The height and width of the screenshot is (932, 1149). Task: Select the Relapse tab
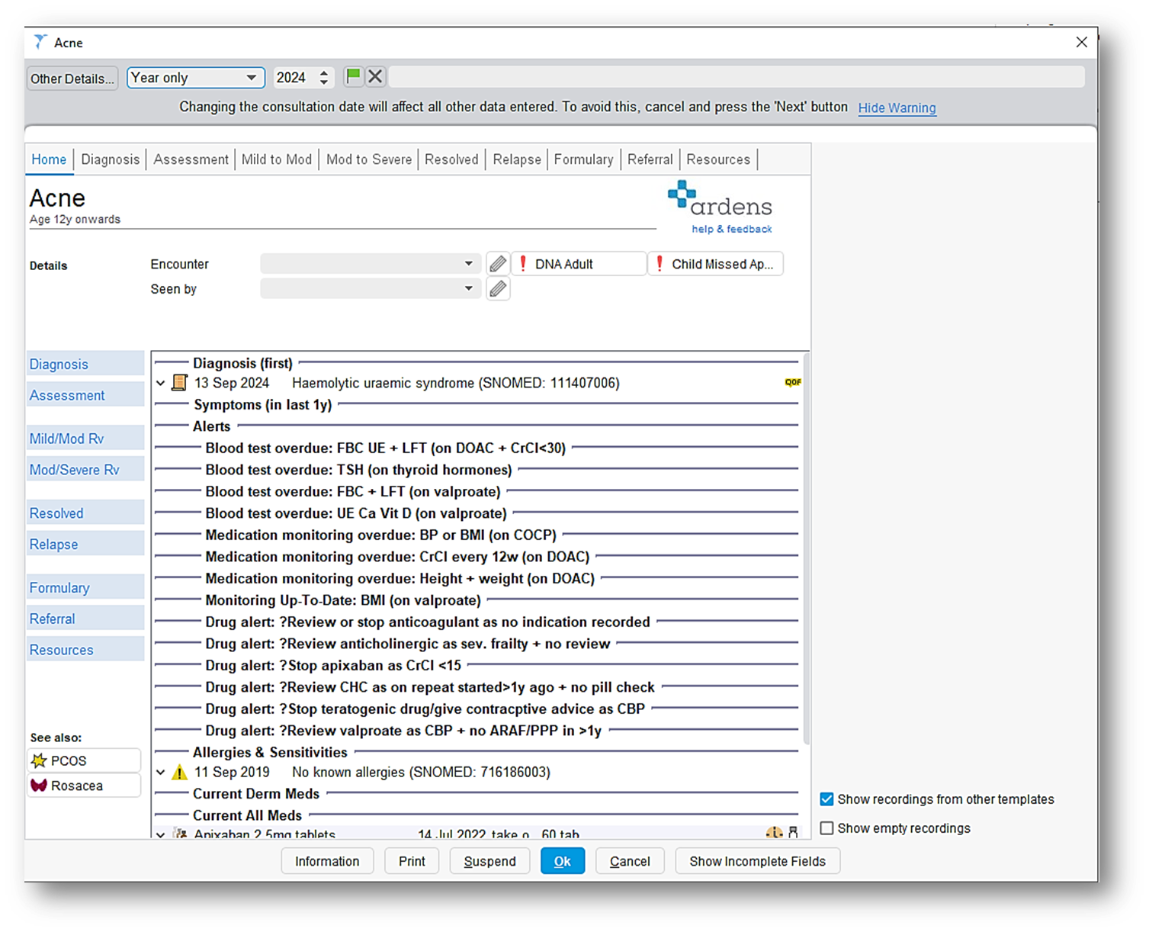pos(516,159)
